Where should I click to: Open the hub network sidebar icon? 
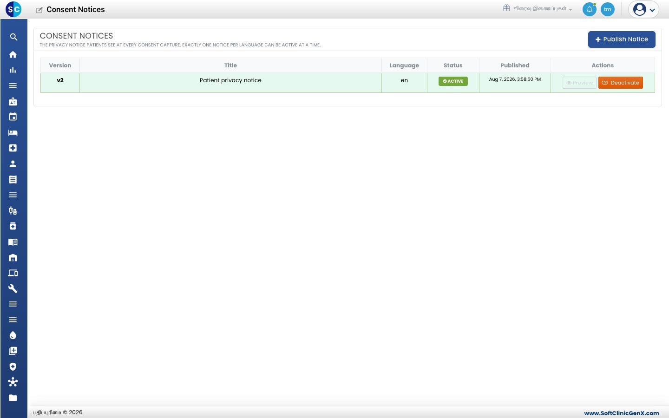13,382
